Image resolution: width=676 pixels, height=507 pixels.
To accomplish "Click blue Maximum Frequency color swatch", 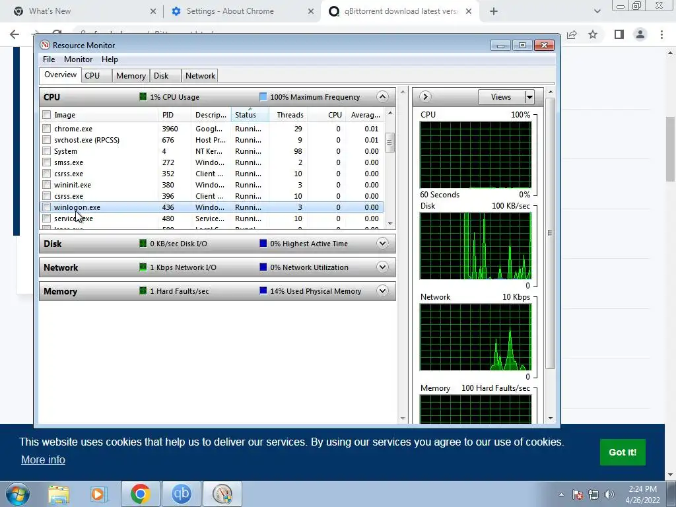I will click(x=263, y=96).
